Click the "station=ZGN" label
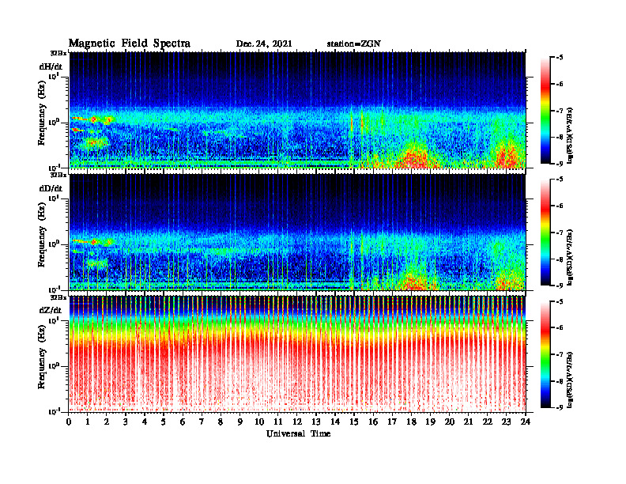626x484 pixels. (354, 44)
